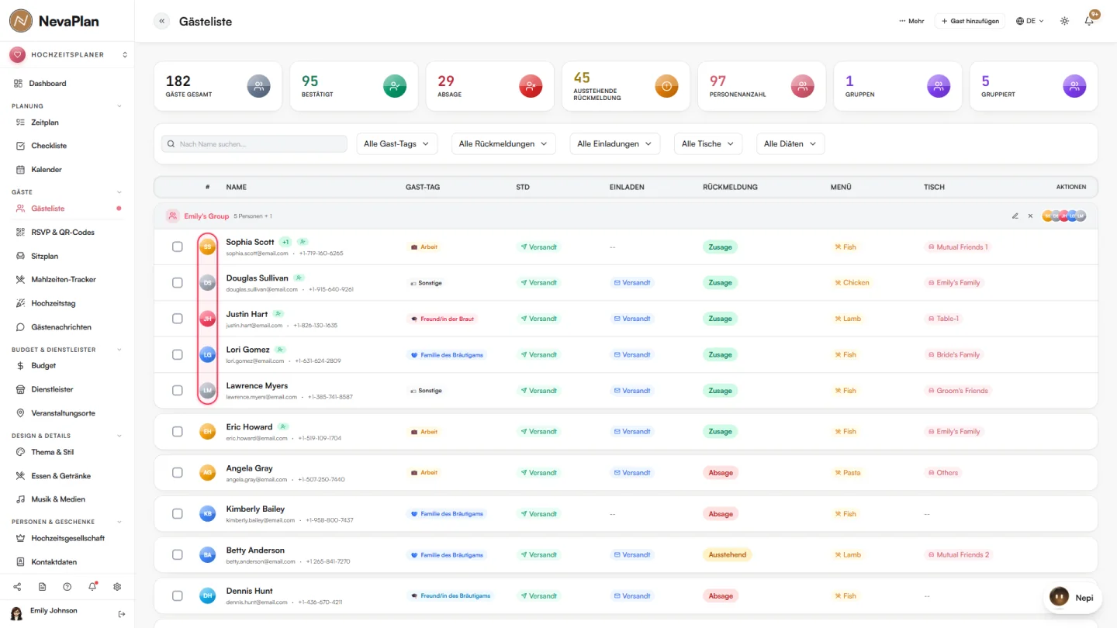The image size is (1117, 628).
Task: Log out using the exit icon
Action: [121, 614]
